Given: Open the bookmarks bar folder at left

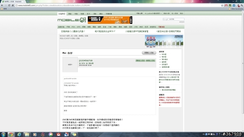Looking at the screenshot, I should (x=4, y=9).
